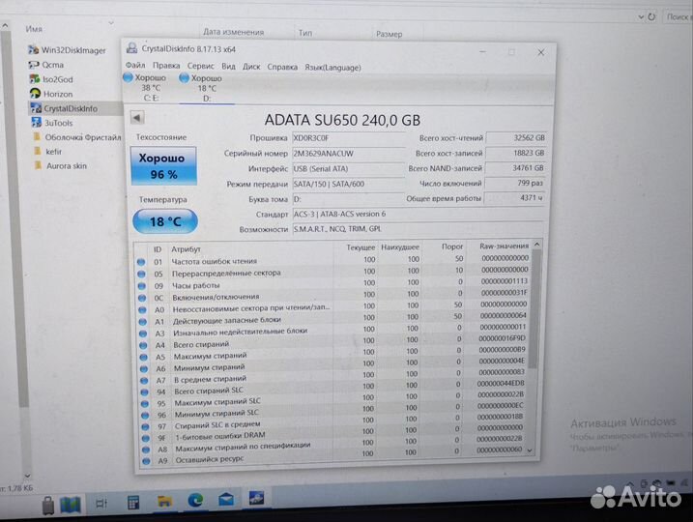The height and width of the screenshot is (522, 693).
Task: Click the attribute list scroll-up arrow
Action: (x=537, y=245)
